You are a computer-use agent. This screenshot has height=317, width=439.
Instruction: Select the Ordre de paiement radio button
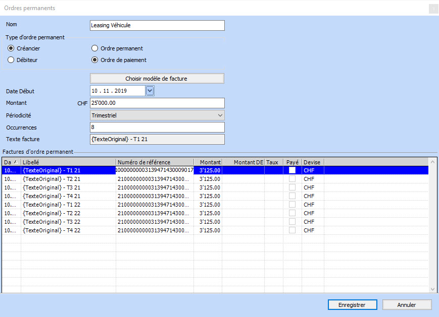(x=94, y=60)
